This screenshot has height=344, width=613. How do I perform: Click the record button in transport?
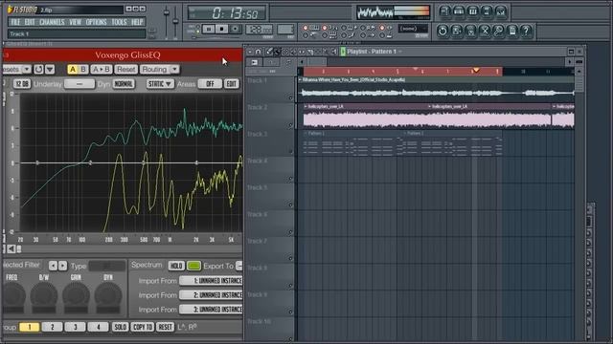[235, 29]
